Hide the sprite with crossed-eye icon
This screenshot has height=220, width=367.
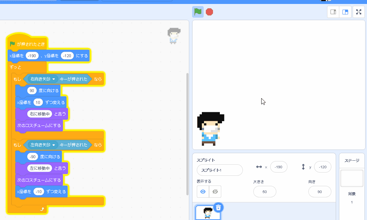[x=215, y=192]
